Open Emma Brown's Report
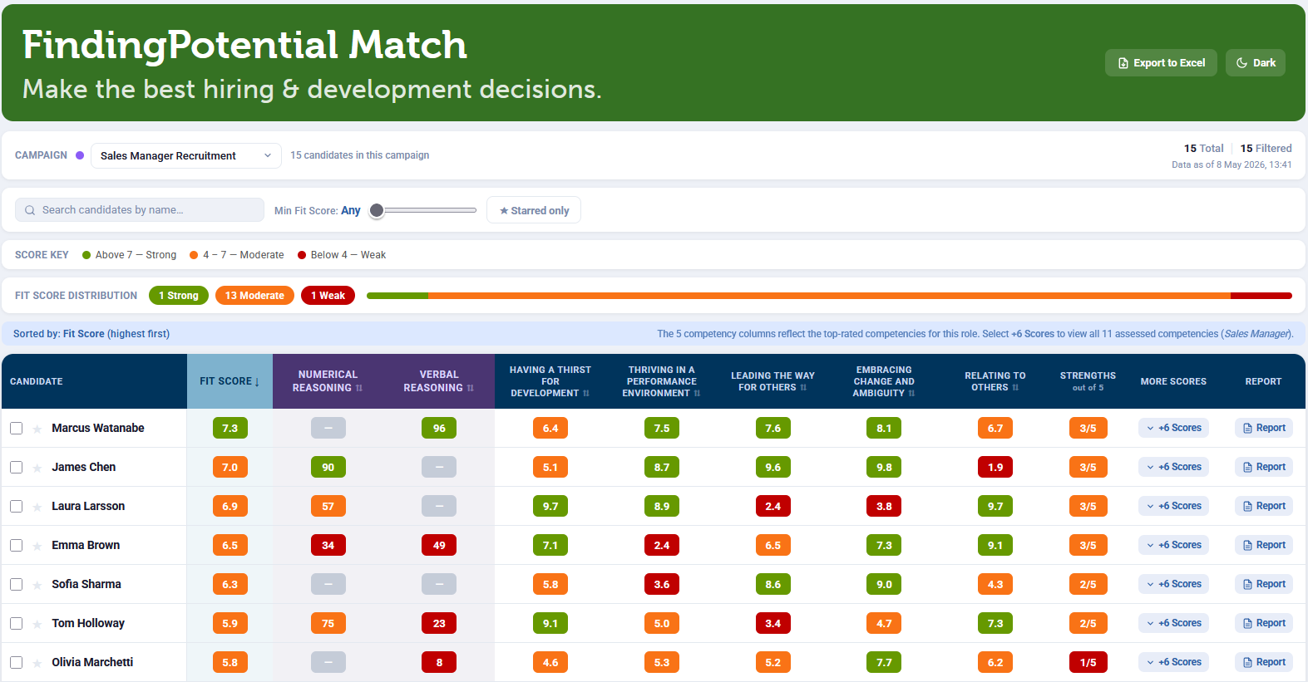The image size is (1308, 682). click(1264, 545)
